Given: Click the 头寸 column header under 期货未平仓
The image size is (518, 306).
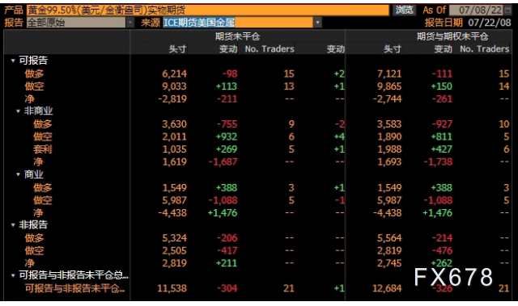Looking at the screenshot, I should 177,49.
